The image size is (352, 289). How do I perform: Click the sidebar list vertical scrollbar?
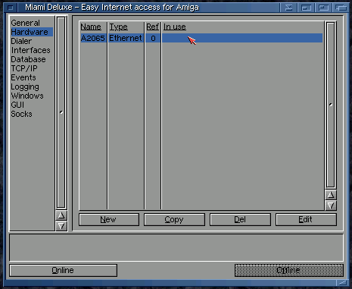(x=61, y=112)
